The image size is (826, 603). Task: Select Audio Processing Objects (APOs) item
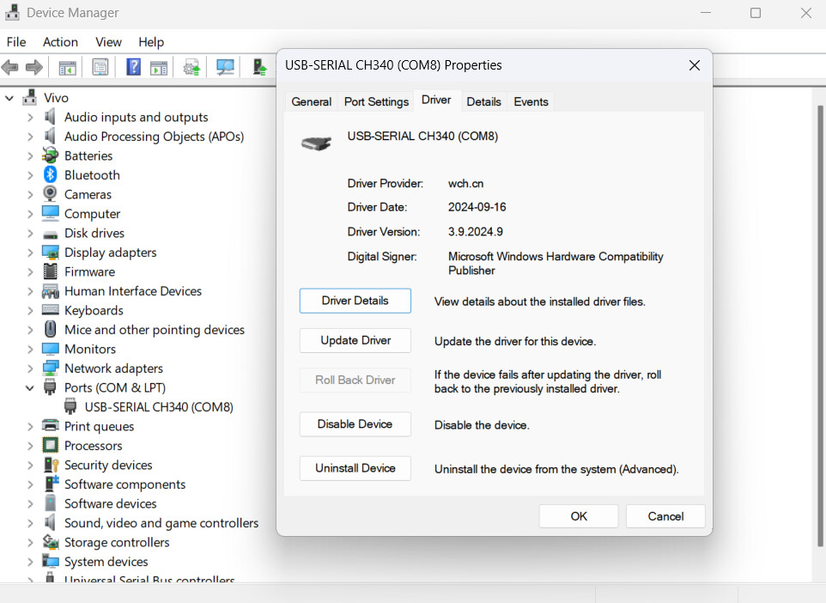[154, 136]
